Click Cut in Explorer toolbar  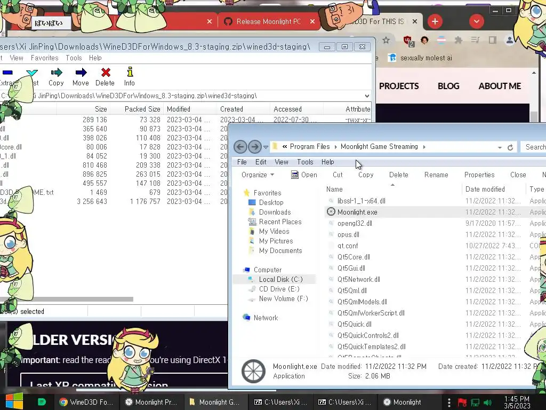click(338, 175)
